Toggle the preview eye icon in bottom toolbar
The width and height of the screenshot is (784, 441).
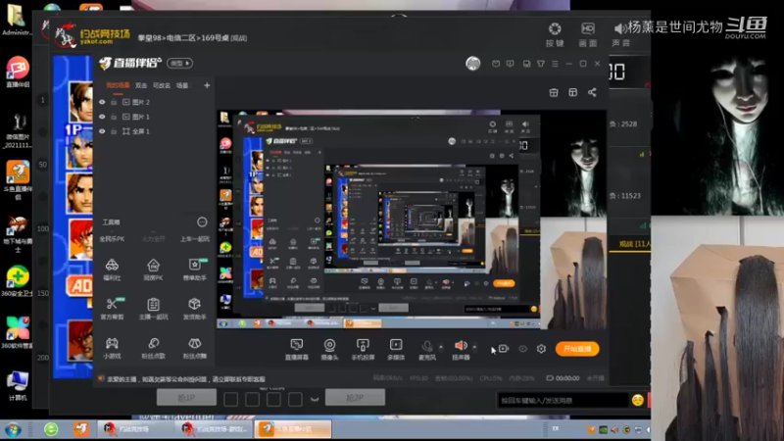point(522,349)
